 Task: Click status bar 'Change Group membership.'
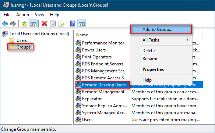point(28,129)
